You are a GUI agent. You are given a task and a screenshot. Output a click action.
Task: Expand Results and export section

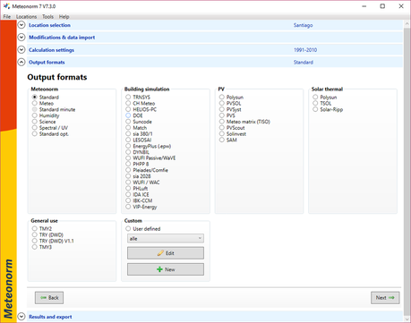(x=21, y=317)
